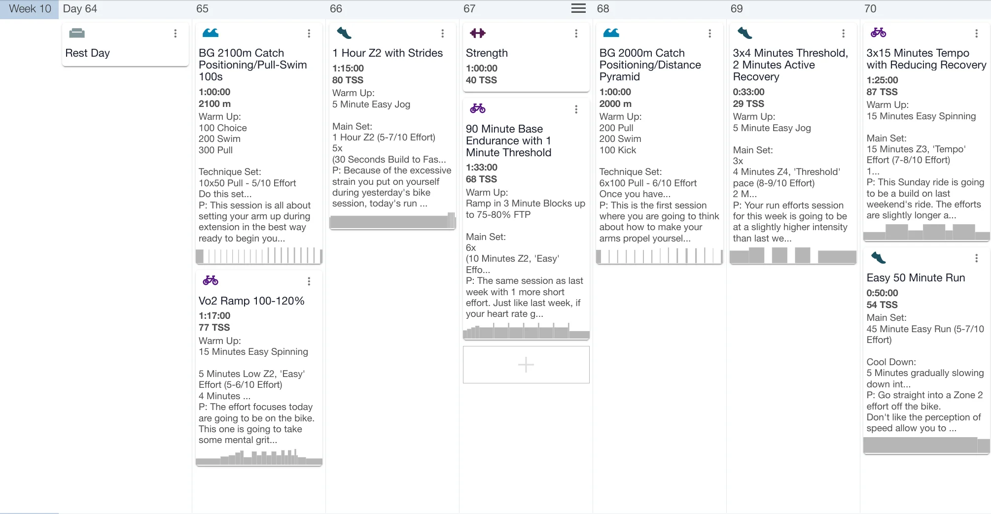Click the dumbbell icon on Strength workout
This screenshot has height=514, width=991.
coord(477,33)
